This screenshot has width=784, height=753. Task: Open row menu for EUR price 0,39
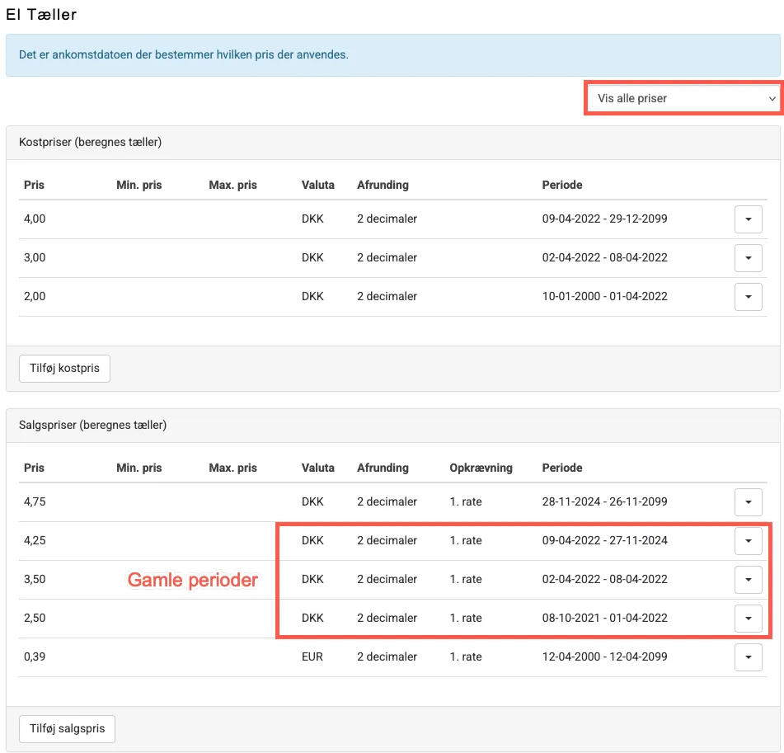pyautogui.click(x=748, y=657)
